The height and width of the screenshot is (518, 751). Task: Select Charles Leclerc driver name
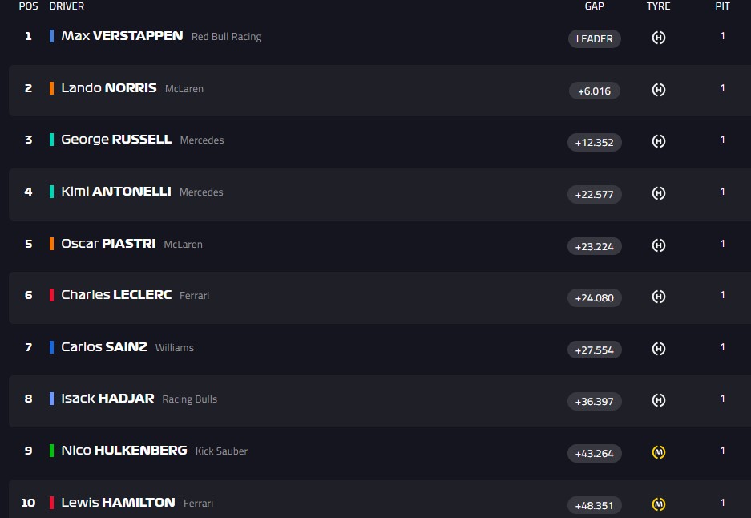(x=116, y=295)
